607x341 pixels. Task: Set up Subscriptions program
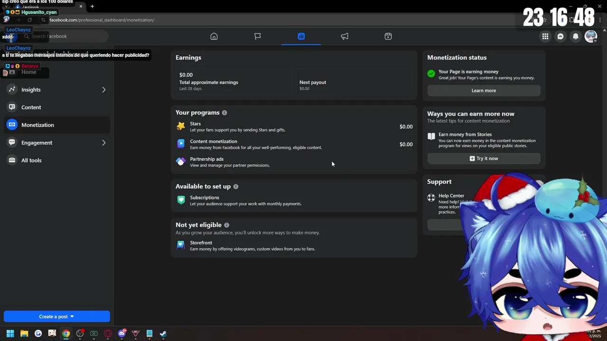[x=294, y=200]
